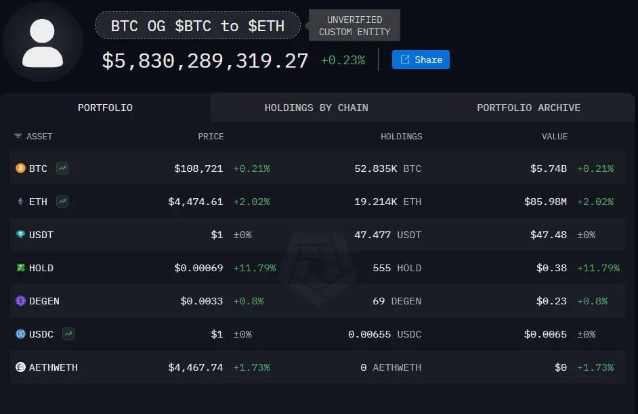Screen dimensions: 638x414
Task: Switch to Holdings By Chain tab
Action: click(316, 108)
